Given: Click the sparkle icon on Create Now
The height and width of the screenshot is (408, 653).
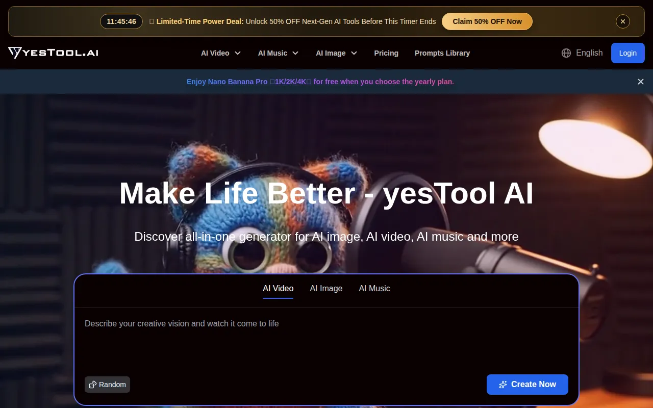Looking at the screenshot, I should pos(503,385).
